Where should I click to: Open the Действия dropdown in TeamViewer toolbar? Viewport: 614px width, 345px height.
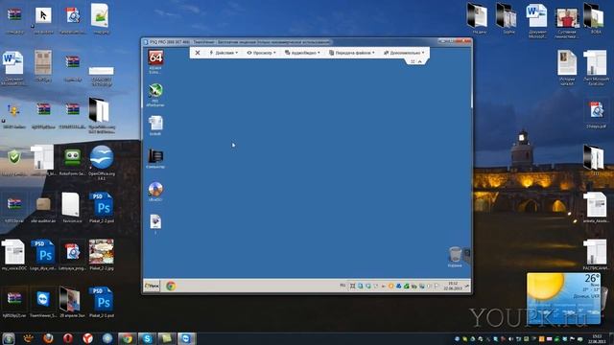[224, 53]
